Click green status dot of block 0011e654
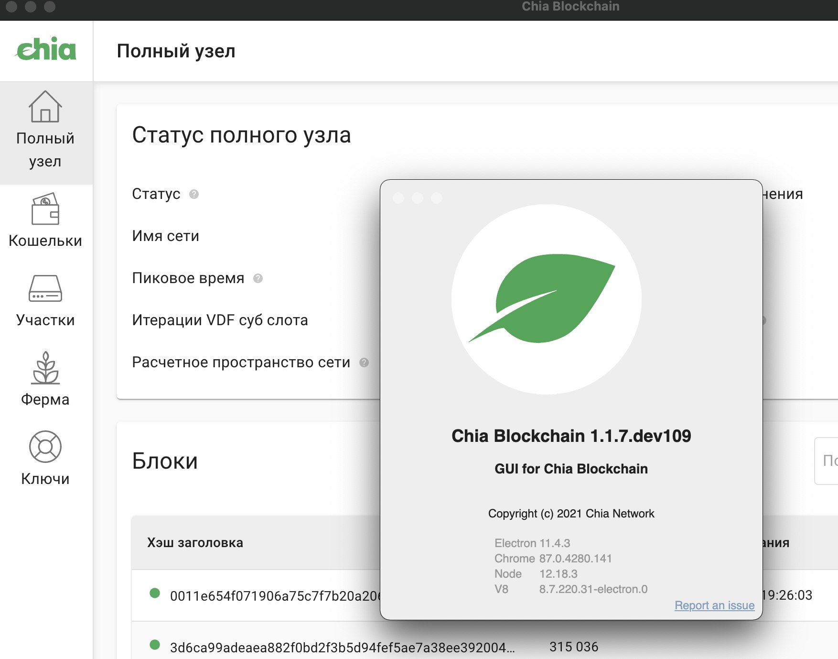 pos(155,593)
